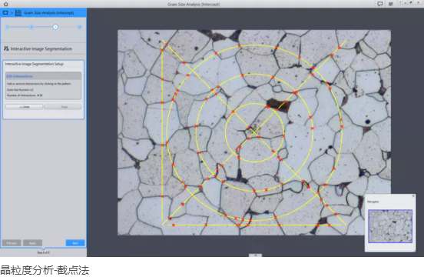Image resolution: width=424 pixels, height=277 pixels.
Task: Open the comments speech-bubble icon
Action: point(380,4)
